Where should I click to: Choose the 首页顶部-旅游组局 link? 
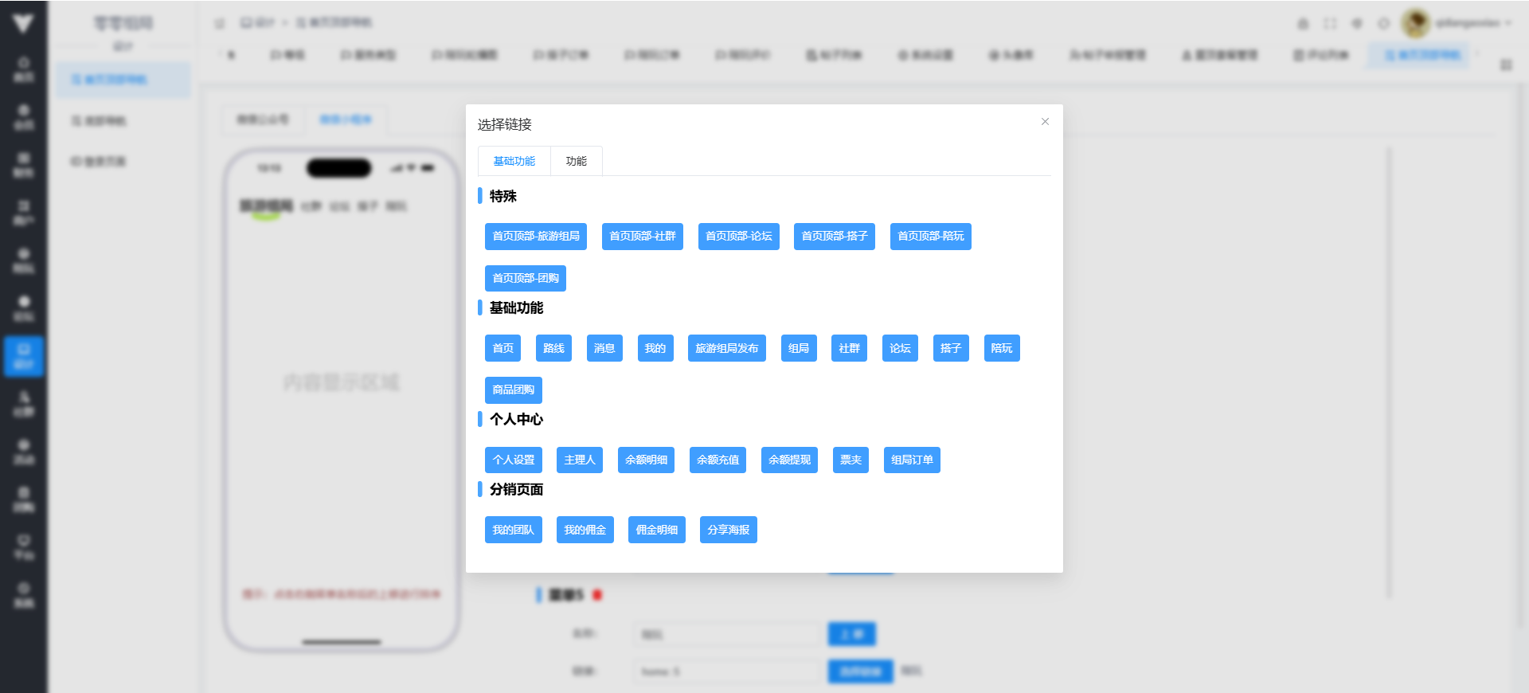coord(535,237)
